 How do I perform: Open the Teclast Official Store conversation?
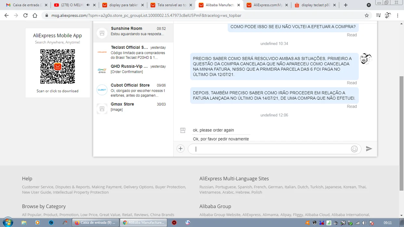[x=133, y=52]
